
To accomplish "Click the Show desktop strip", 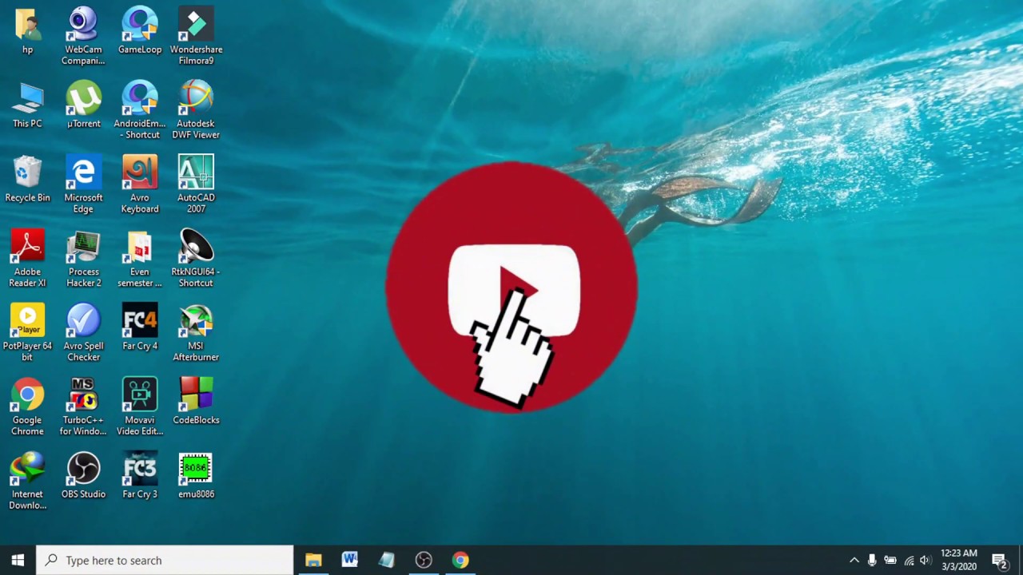I will [x=1021, y=560].
